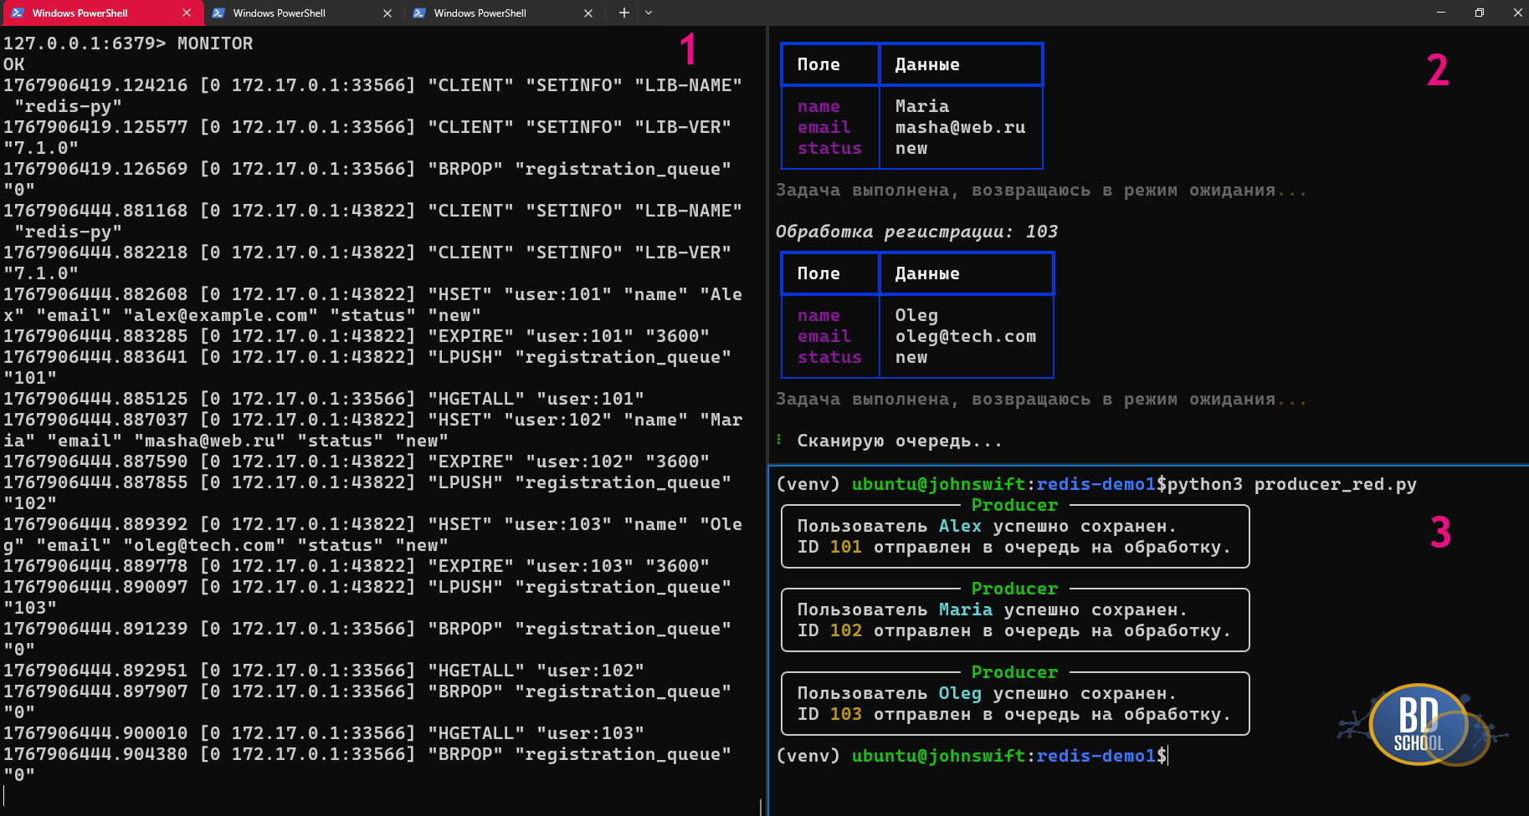Click the blue divider above the producer pane
The image size is (1529, 816).
[x=1147, y=466]
